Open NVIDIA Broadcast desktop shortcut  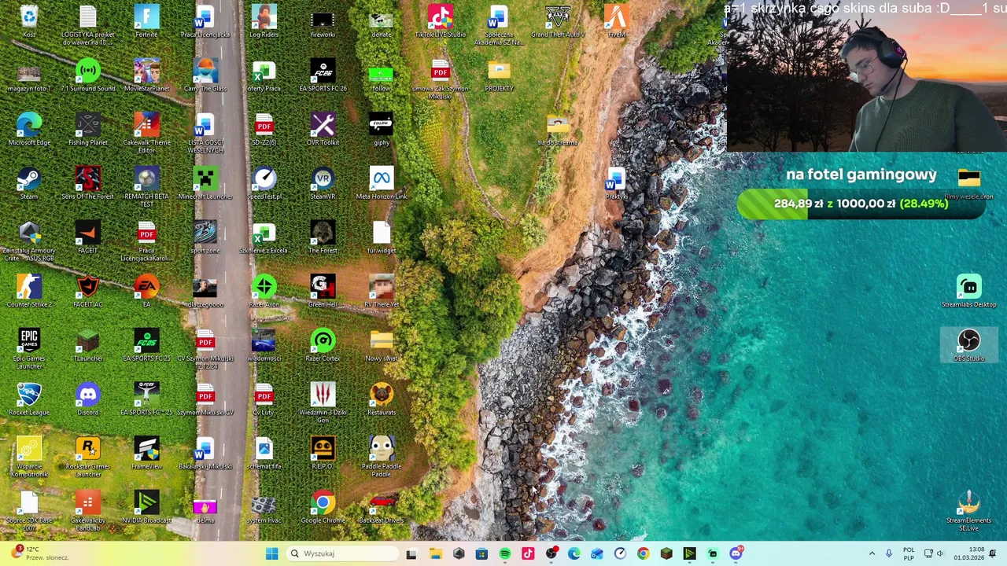coord(146,508)
